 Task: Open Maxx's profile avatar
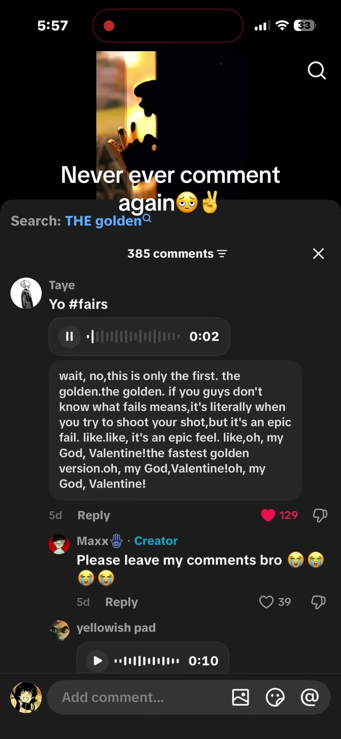[x=59, y=544]
